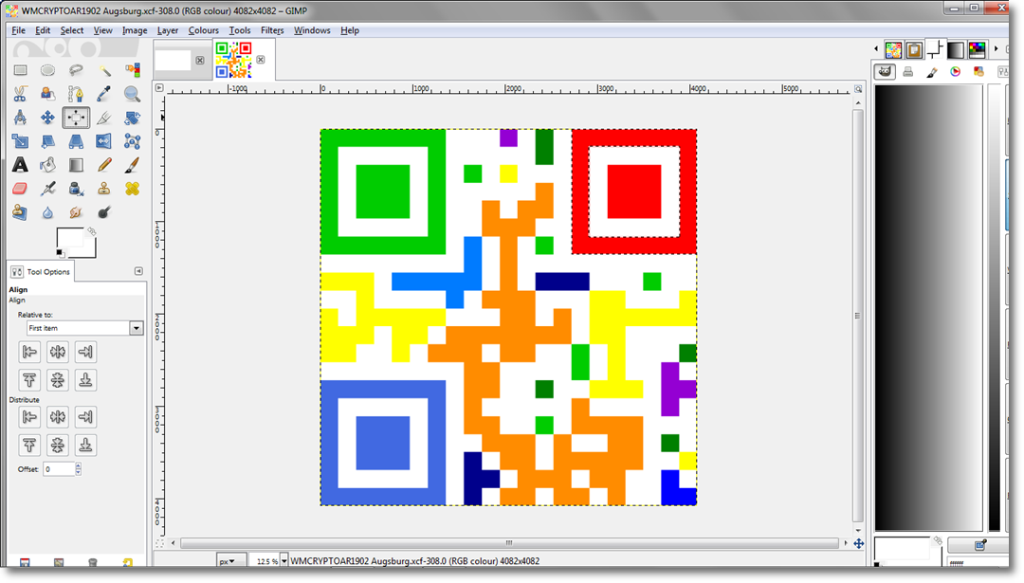Activate the Ink tool
This screenshot has height=583, width=1024.
(76, 189)
